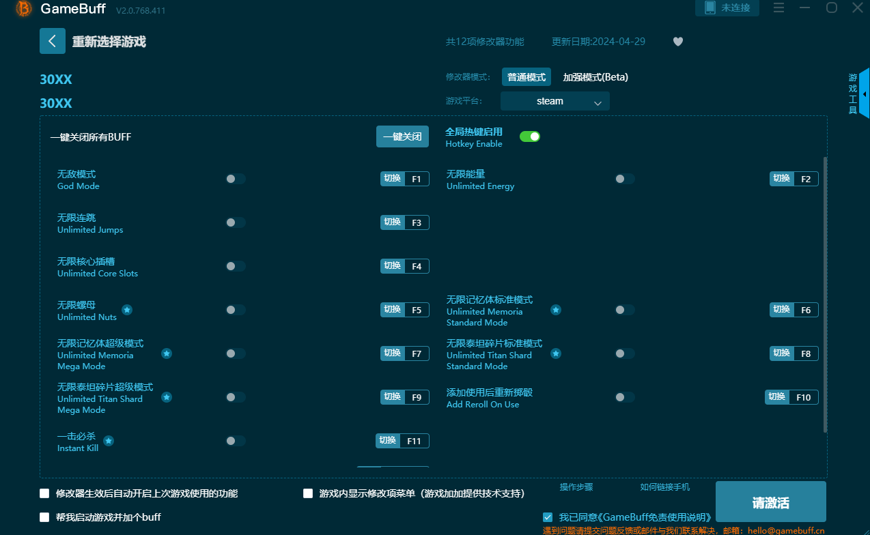Open the hamburger menu icon
Viewport: 870px width, 535px height.
click(x=778, y=8)
